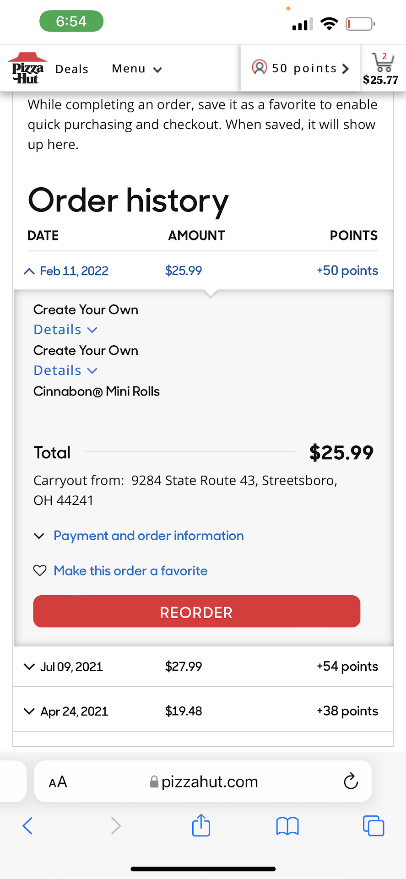Tap the Safari share icon
Image resolution: width=406 pixels, height=879 pixels.
click(201, 826)
